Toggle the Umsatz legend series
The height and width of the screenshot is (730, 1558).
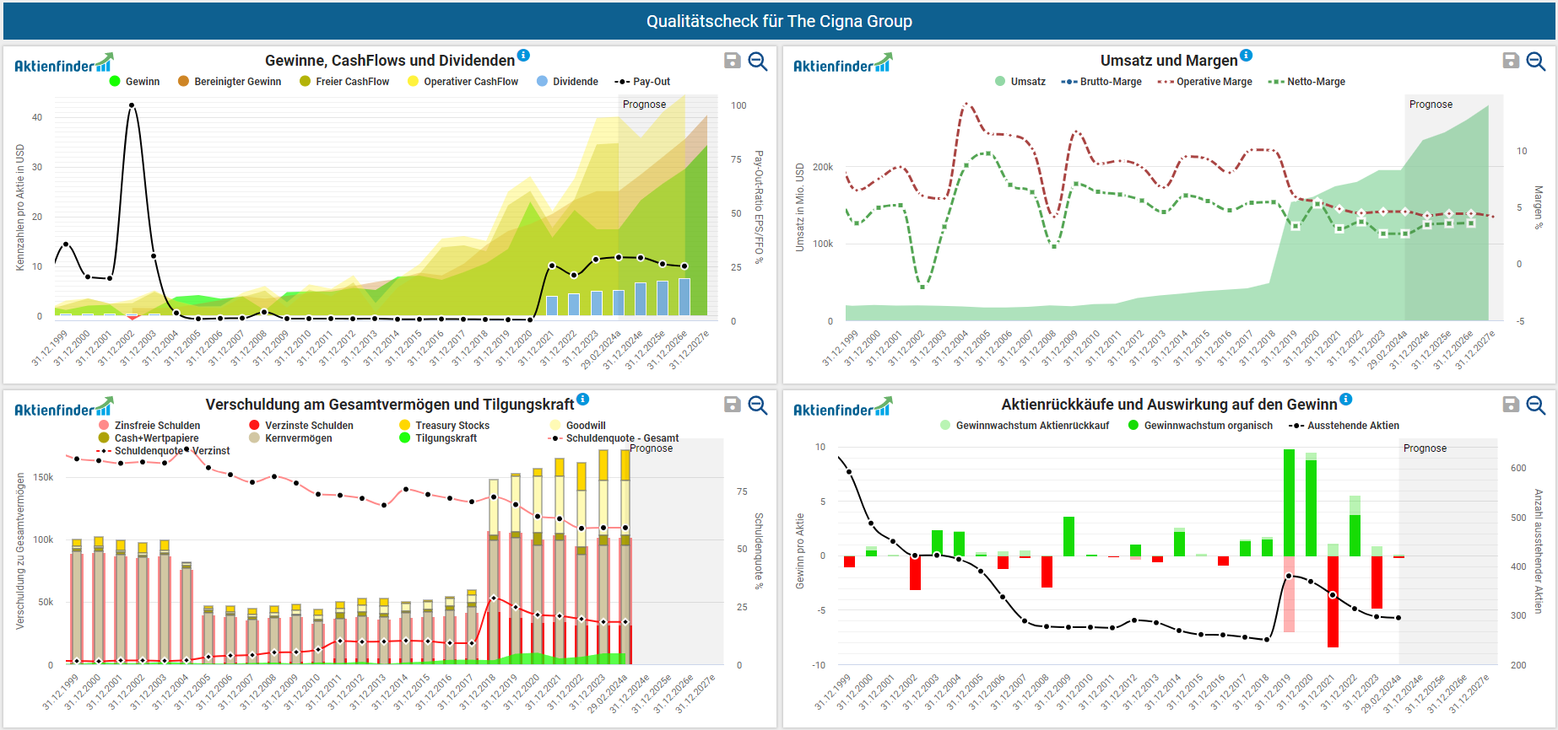pyautogui.click(x=1020, y=82)
